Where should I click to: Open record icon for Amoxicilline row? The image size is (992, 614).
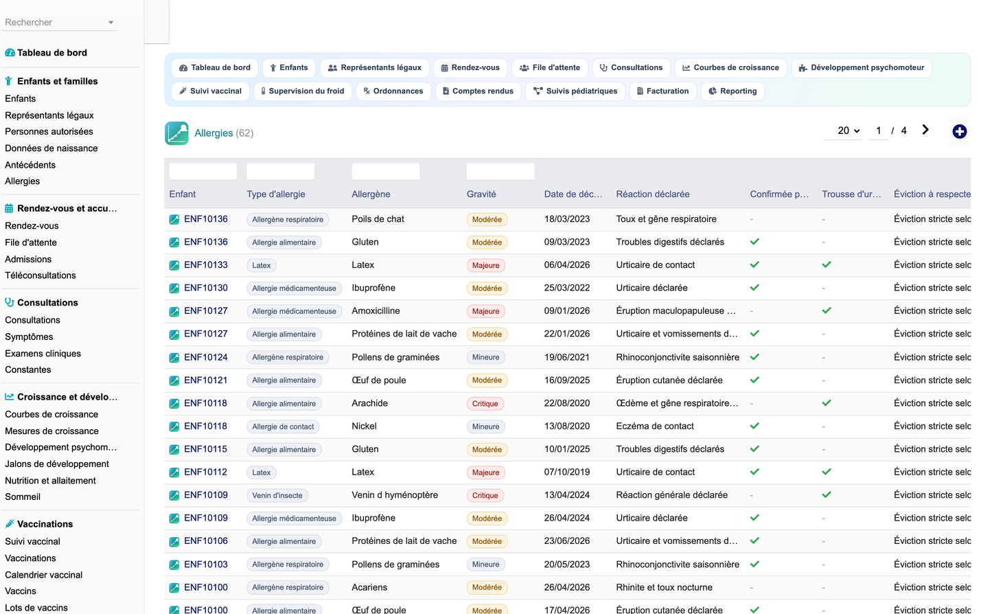[174, 312]
